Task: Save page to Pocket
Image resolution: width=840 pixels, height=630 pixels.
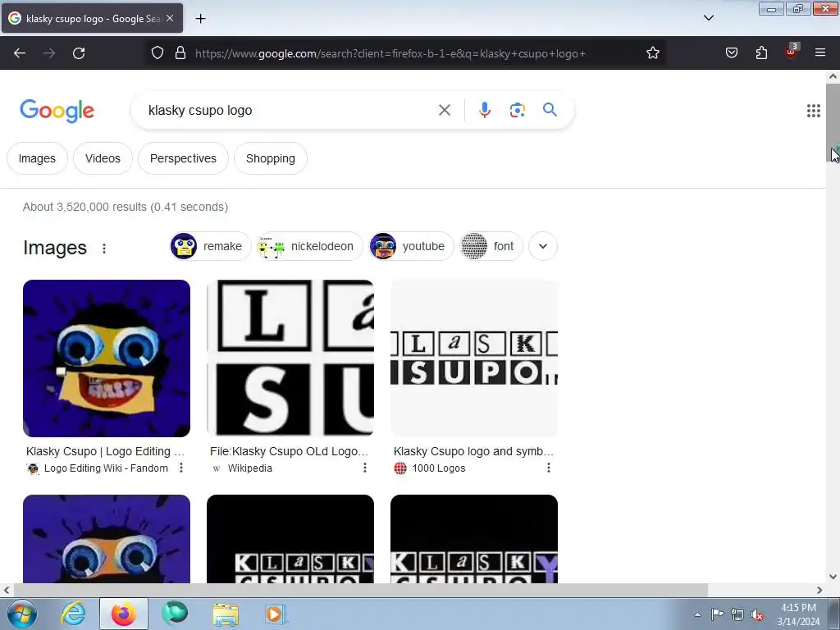Action: pyautogui.click(x=732, y=52)
